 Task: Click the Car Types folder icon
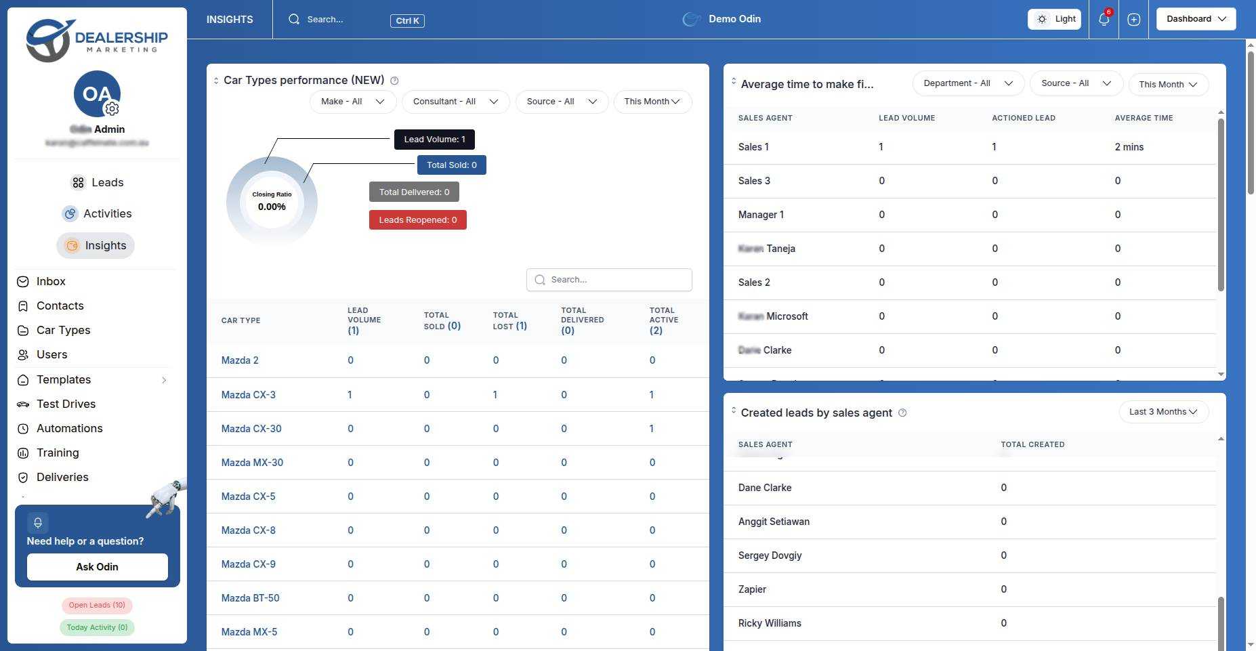(x=23, y=331)
